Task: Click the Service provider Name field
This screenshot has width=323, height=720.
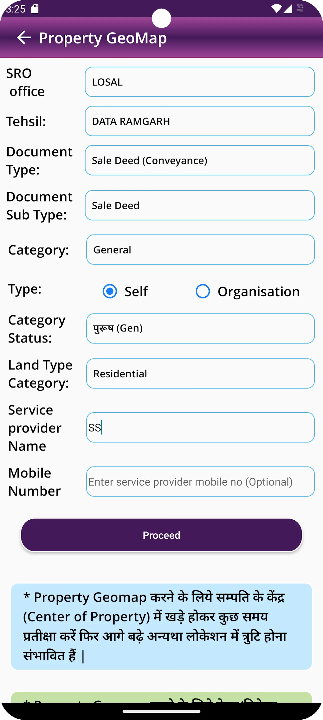Action: tap(200, 427)
